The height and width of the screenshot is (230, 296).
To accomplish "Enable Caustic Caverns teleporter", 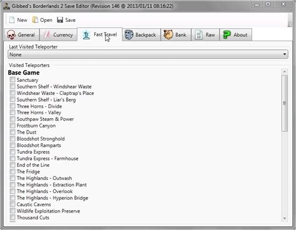I will click(x=12, y=204).
